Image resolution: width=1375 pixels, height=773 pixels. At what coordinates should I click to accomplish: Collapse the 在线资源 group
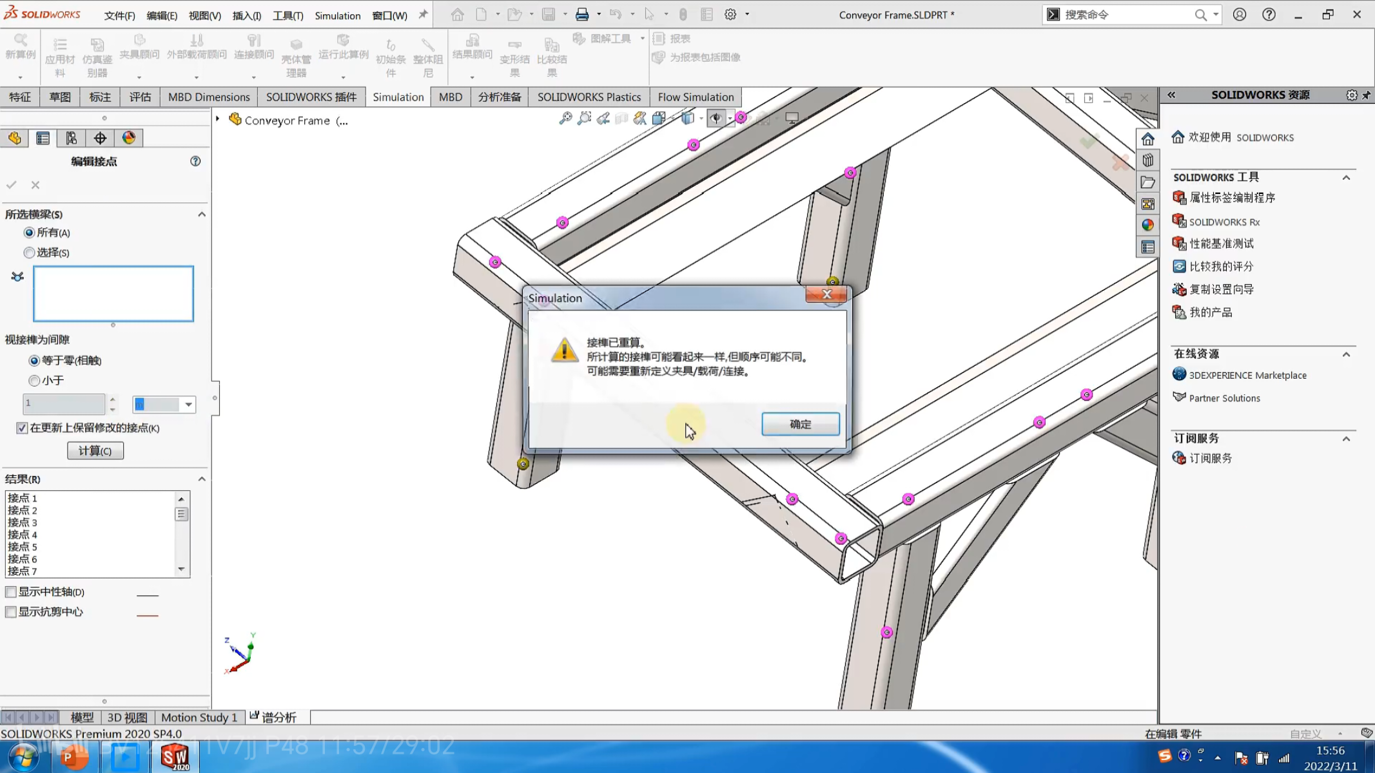pyautogui.click(x=1347, y=354)
